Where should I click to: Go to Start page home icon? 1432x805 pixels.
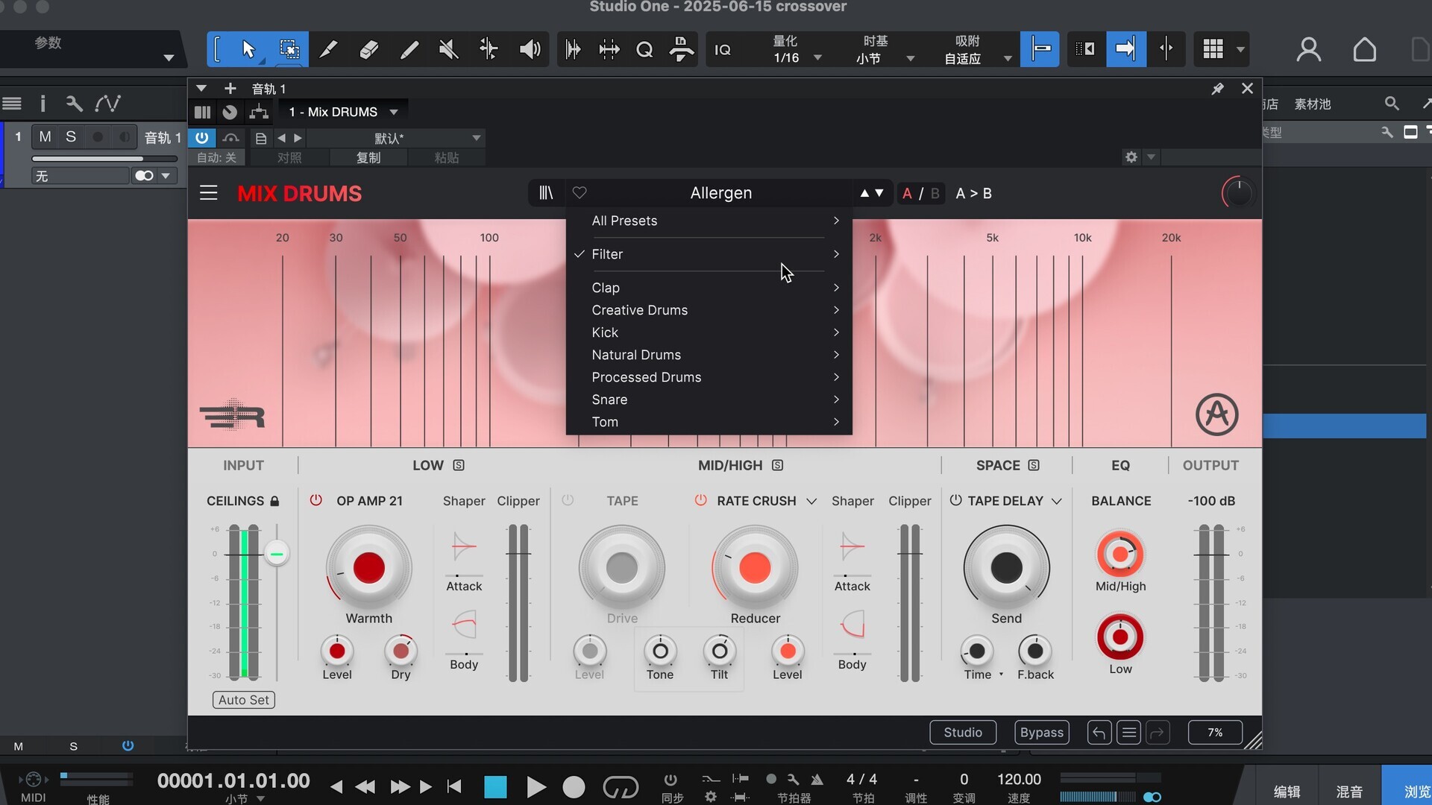(x=1364, y=50)
